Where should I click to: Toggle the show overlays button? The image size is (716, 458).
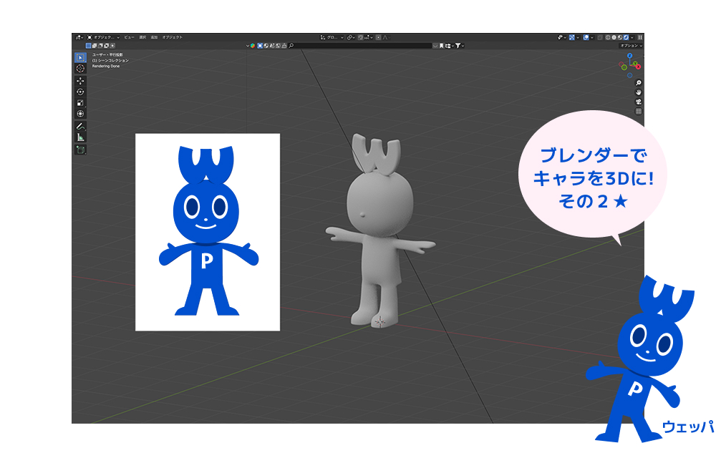pyautogui.click(x=586, y=37)
